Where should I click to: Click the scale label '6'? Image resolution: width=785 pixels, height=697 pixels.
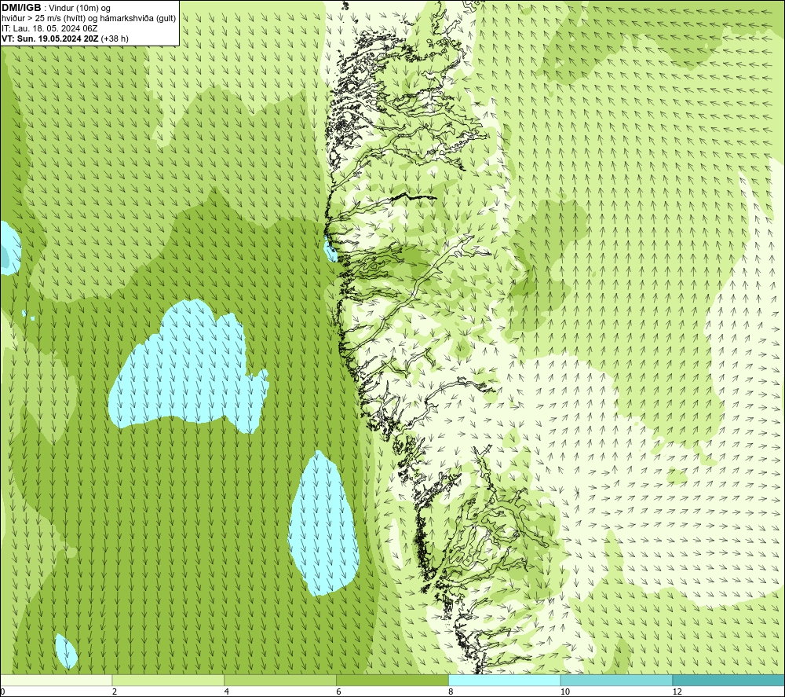339,691
